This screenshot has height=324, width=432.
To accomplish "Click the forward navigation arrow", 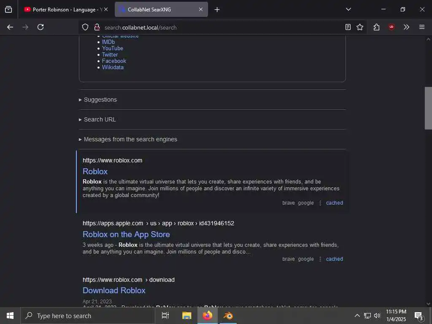I will point(25,27).
